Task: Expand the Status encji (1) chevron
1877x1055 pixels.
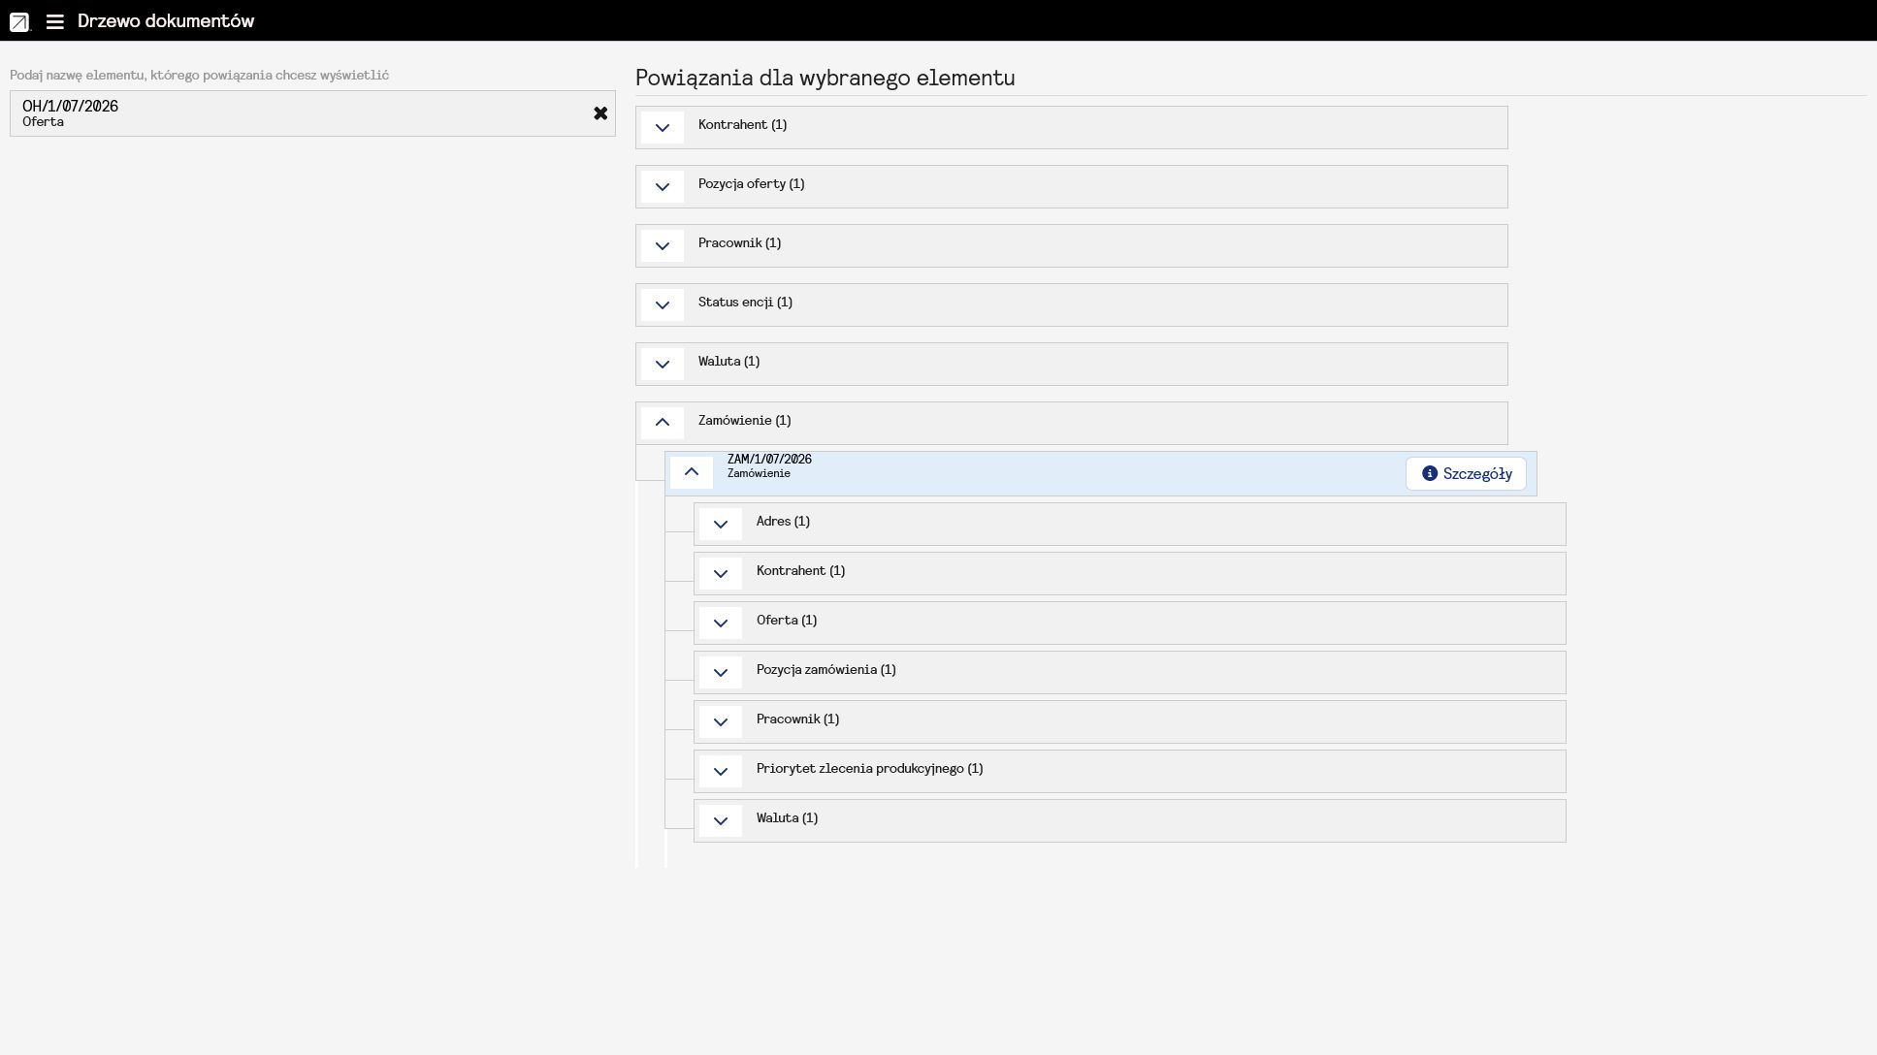Action: [663, 305]
